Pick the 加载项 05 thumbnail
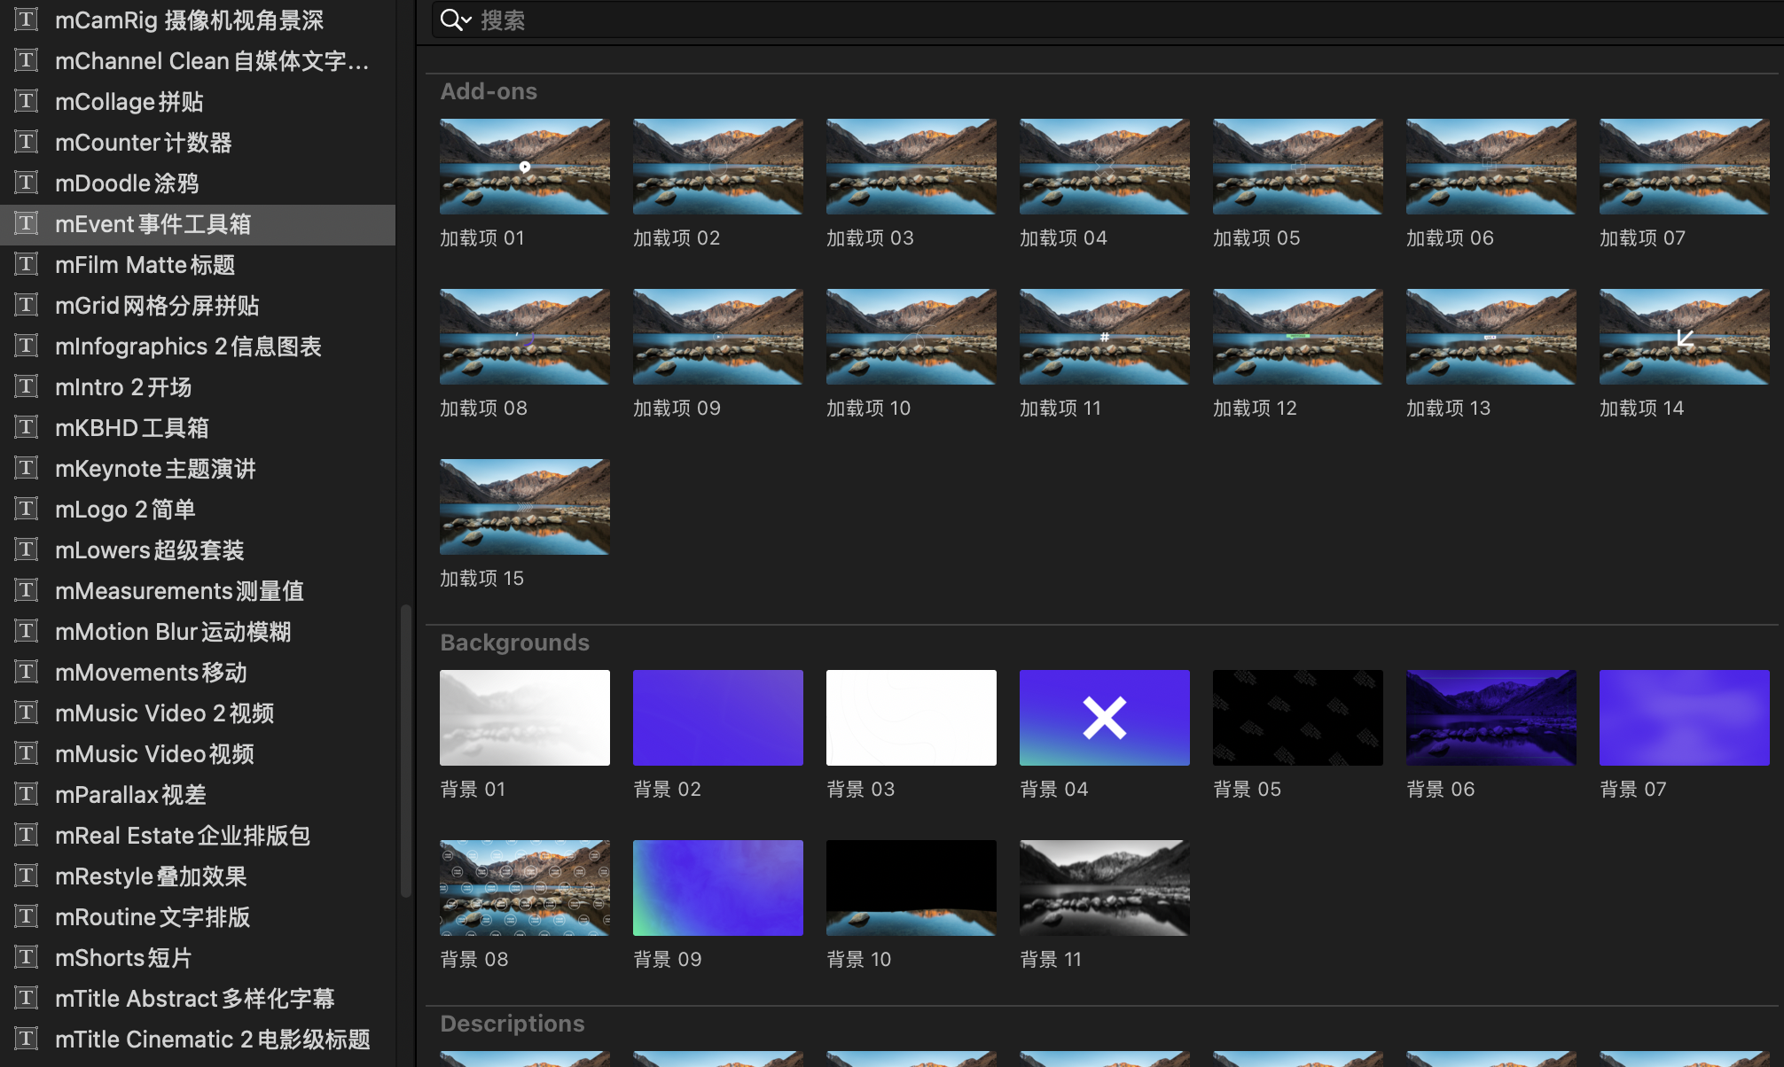 click(x=1298, y=167)
